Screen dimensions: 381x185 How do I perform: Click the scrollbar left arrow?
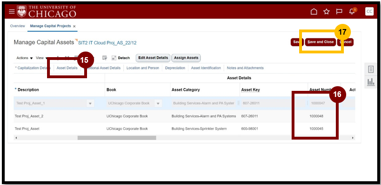coord(16,138)
